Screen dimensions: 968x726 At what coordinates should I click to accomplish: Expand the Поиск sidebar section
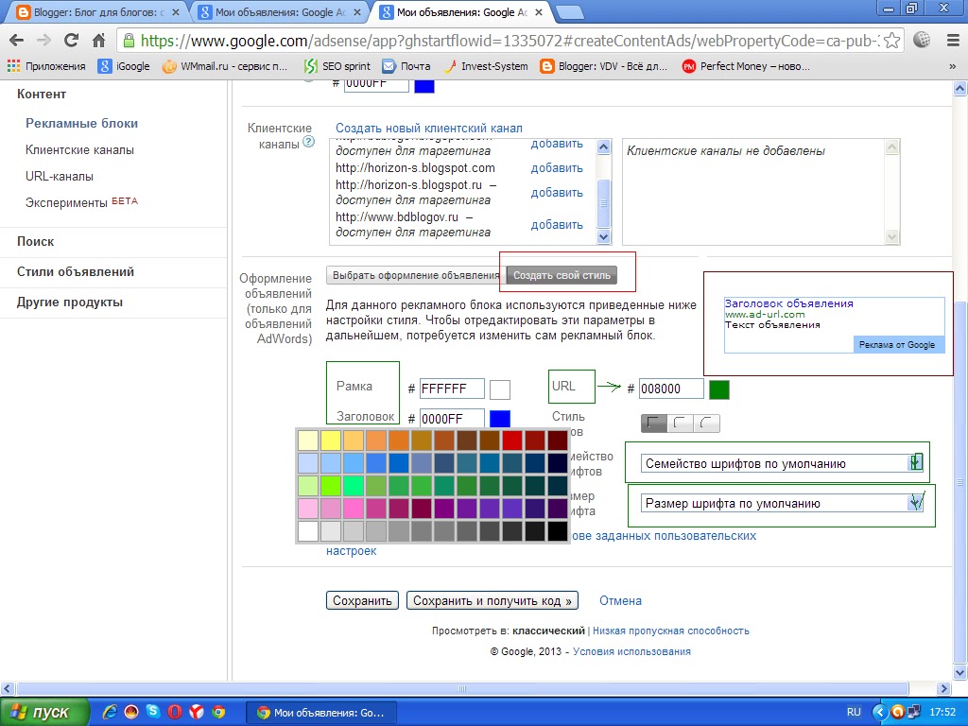(36, 241)
